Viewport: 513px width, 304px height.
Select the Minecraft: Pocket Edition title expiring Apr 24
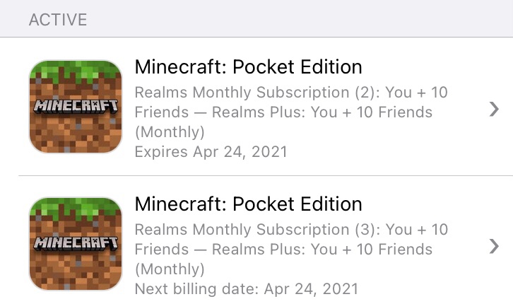(x=248, y=66)
